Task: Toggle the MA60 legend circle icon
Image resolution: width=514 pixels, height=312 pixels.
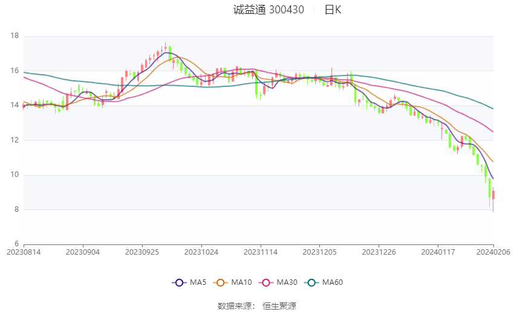Action: (x=312, y=282)
